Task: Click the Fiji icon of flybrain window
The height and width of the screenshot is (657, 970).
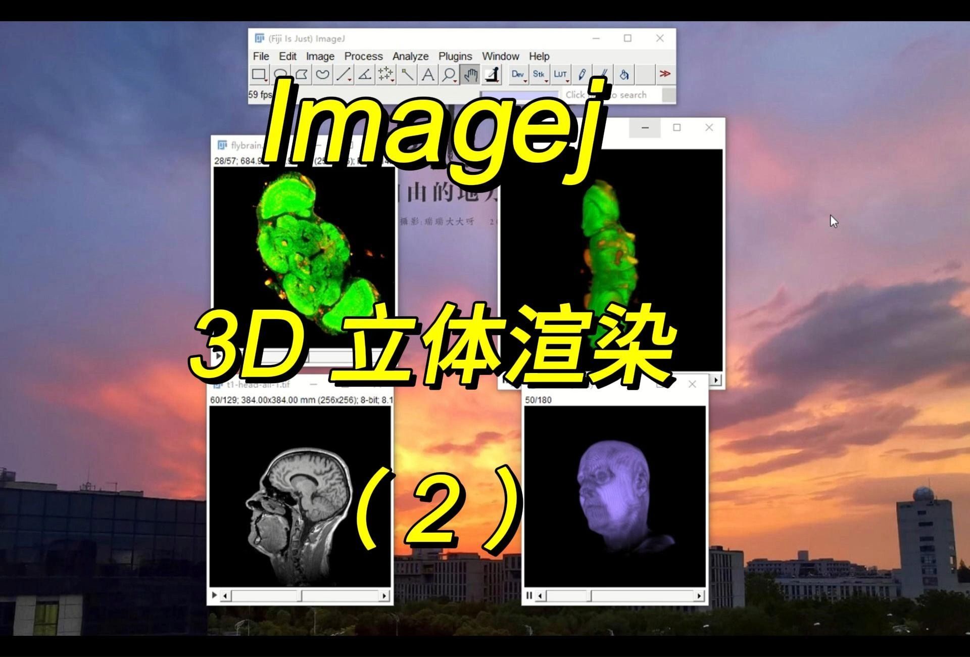Action: click(222, 146)
